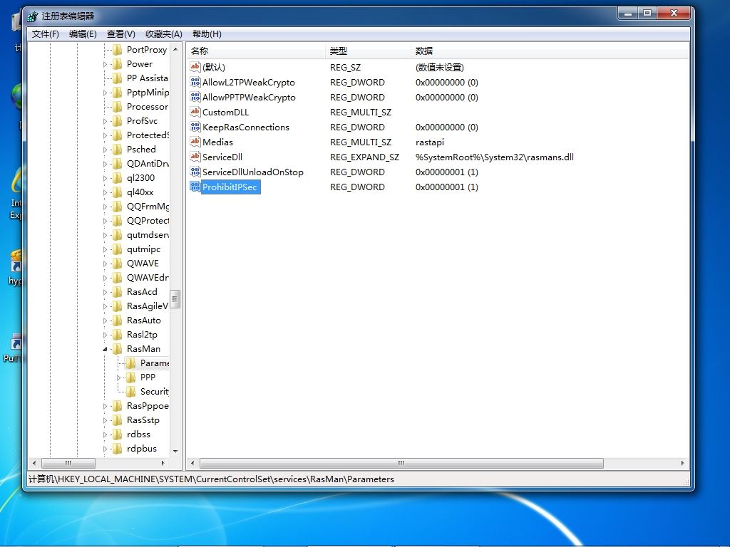Click the tree pane scroll down arrow
This screenshot has width=730, height=547.
[x=175, y=451]
